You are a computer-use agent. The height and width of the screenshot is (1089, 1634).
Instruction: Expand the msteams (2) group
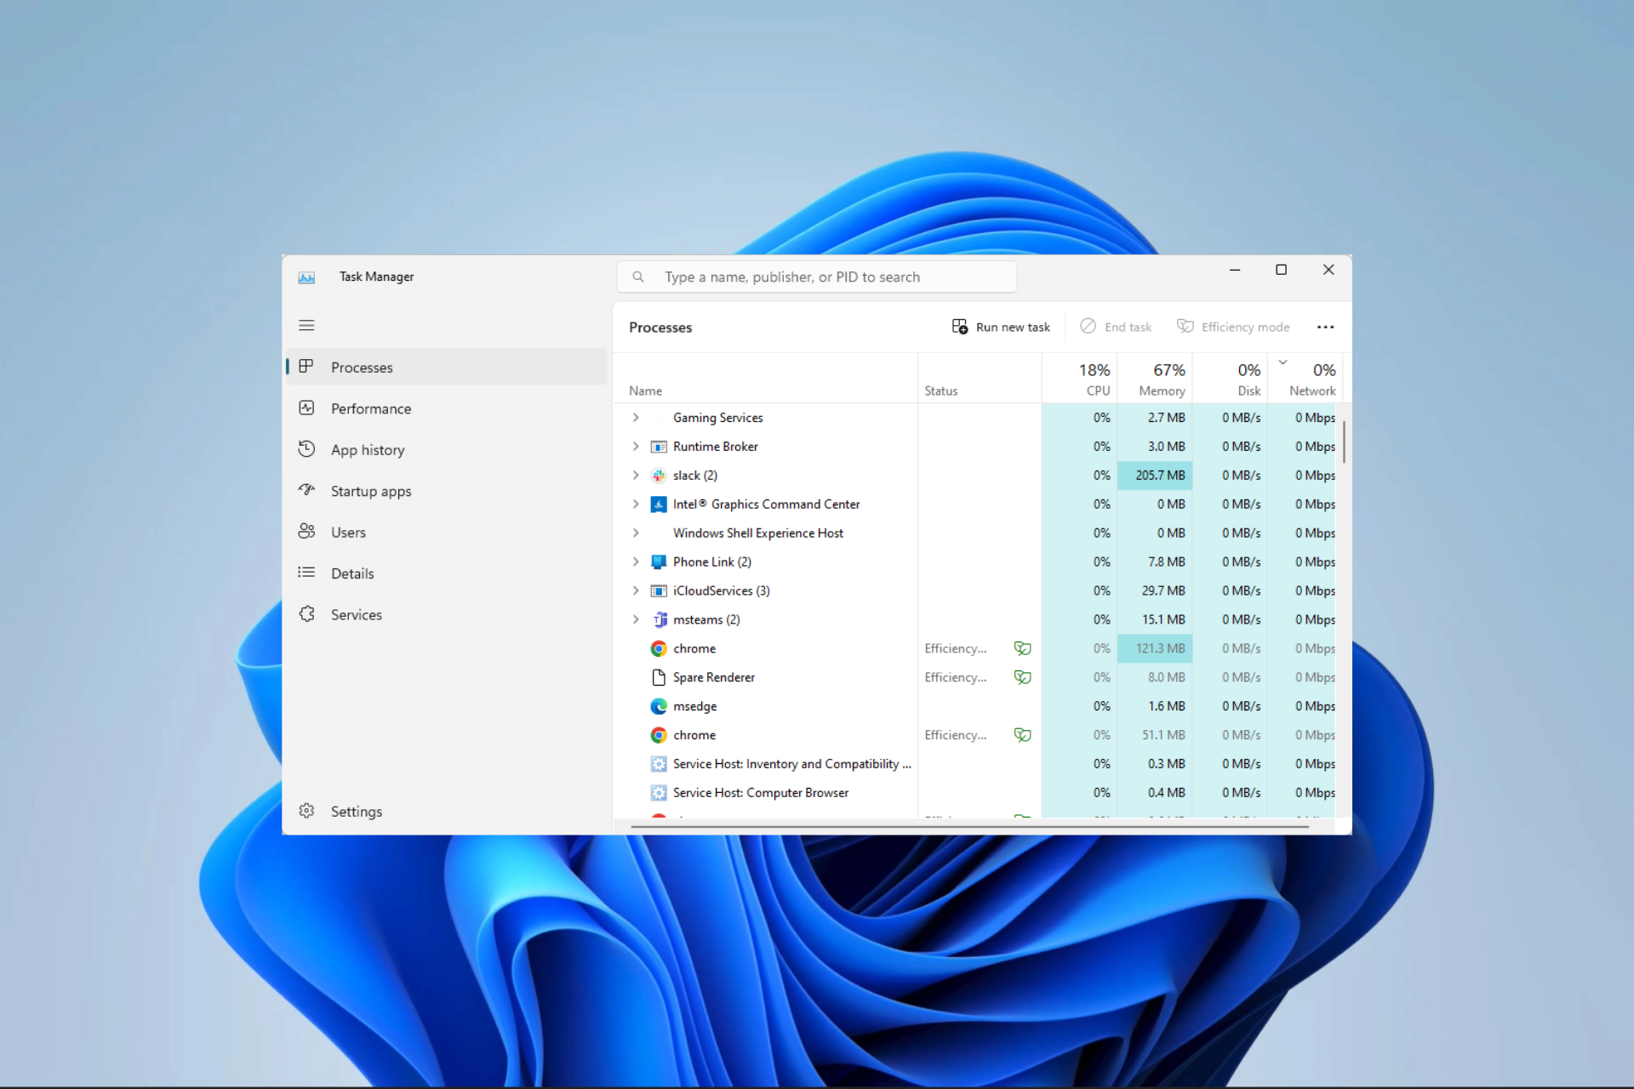636,620
